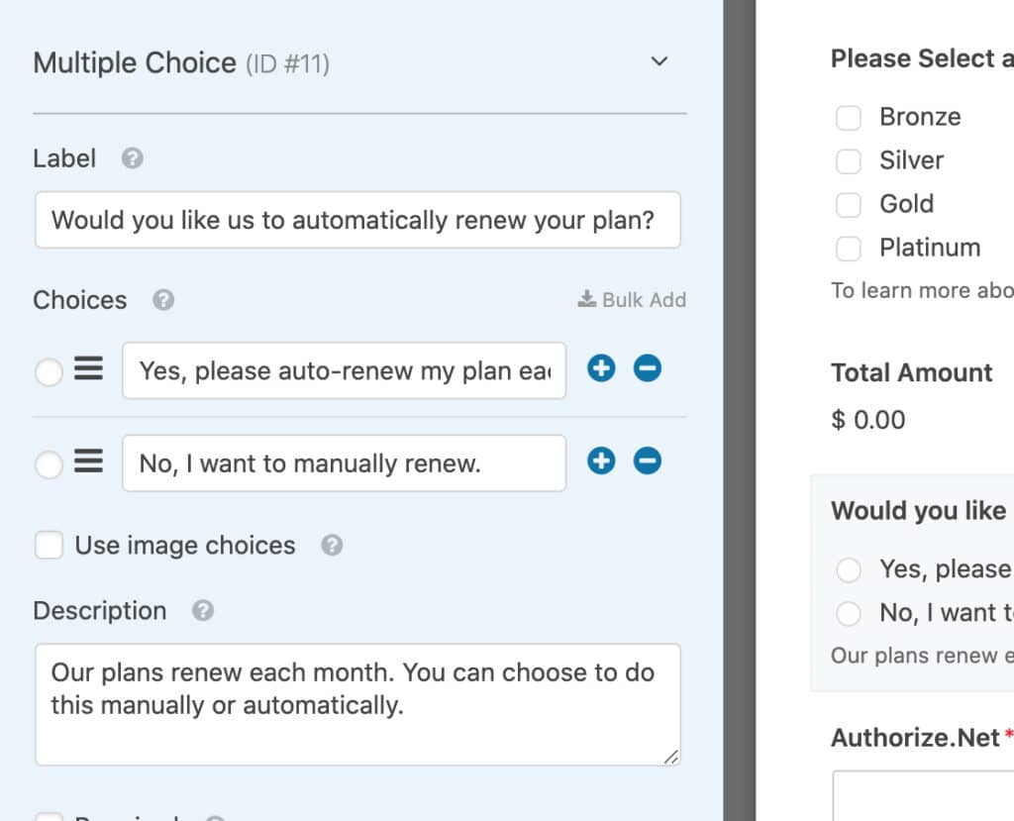Remove the Yes auto-renew choice

tap(648, 369)
